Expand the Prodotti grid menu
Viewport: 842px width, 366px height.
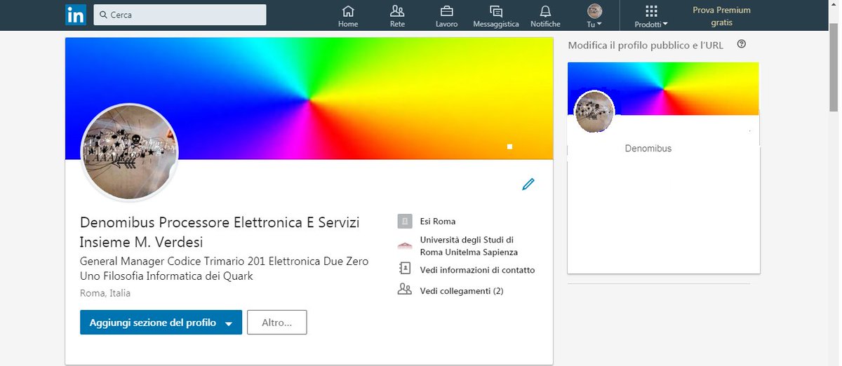(651, 15)
